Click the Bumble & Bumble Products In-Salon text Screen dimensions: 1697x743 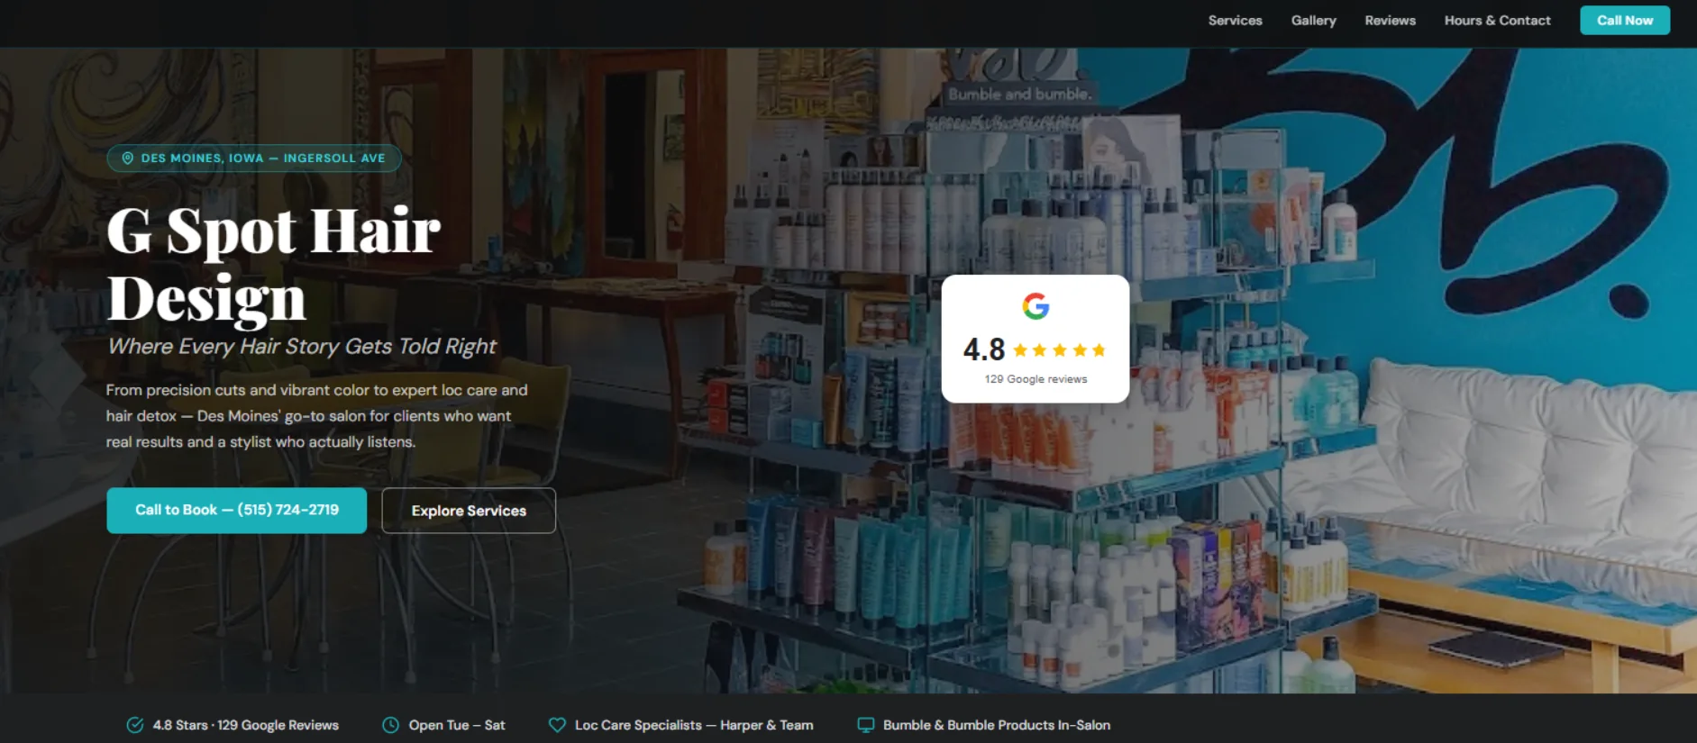click(x=996, y=725)
